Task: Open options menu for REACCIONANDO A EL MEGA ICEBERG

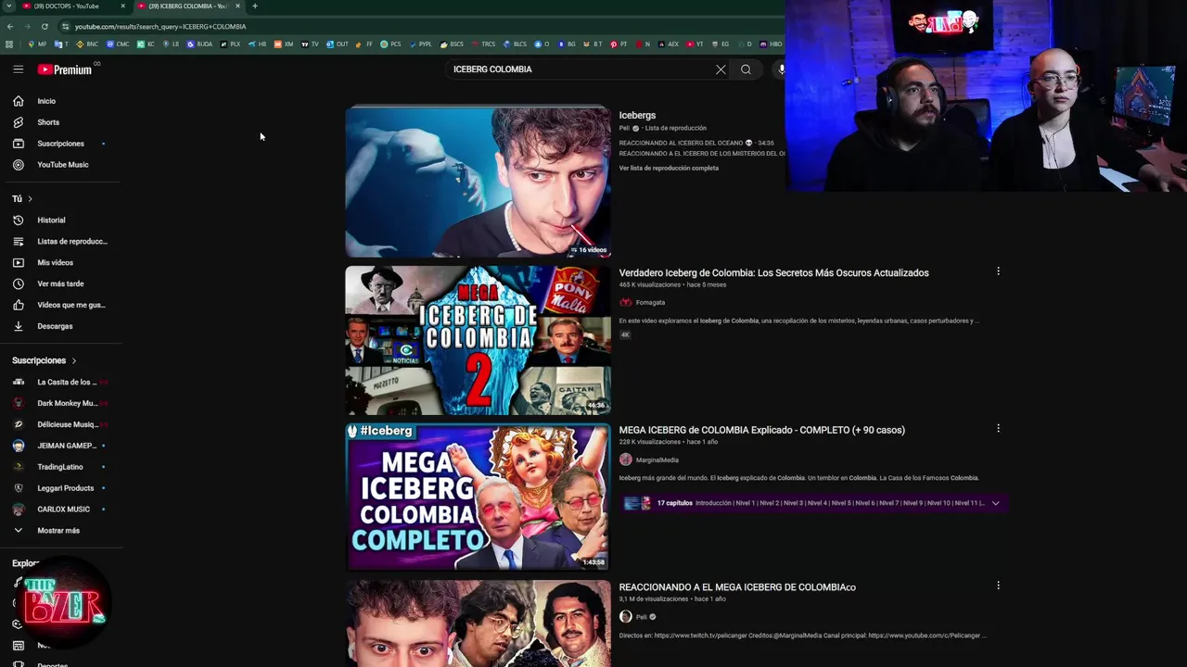Action: coord(998,585)
